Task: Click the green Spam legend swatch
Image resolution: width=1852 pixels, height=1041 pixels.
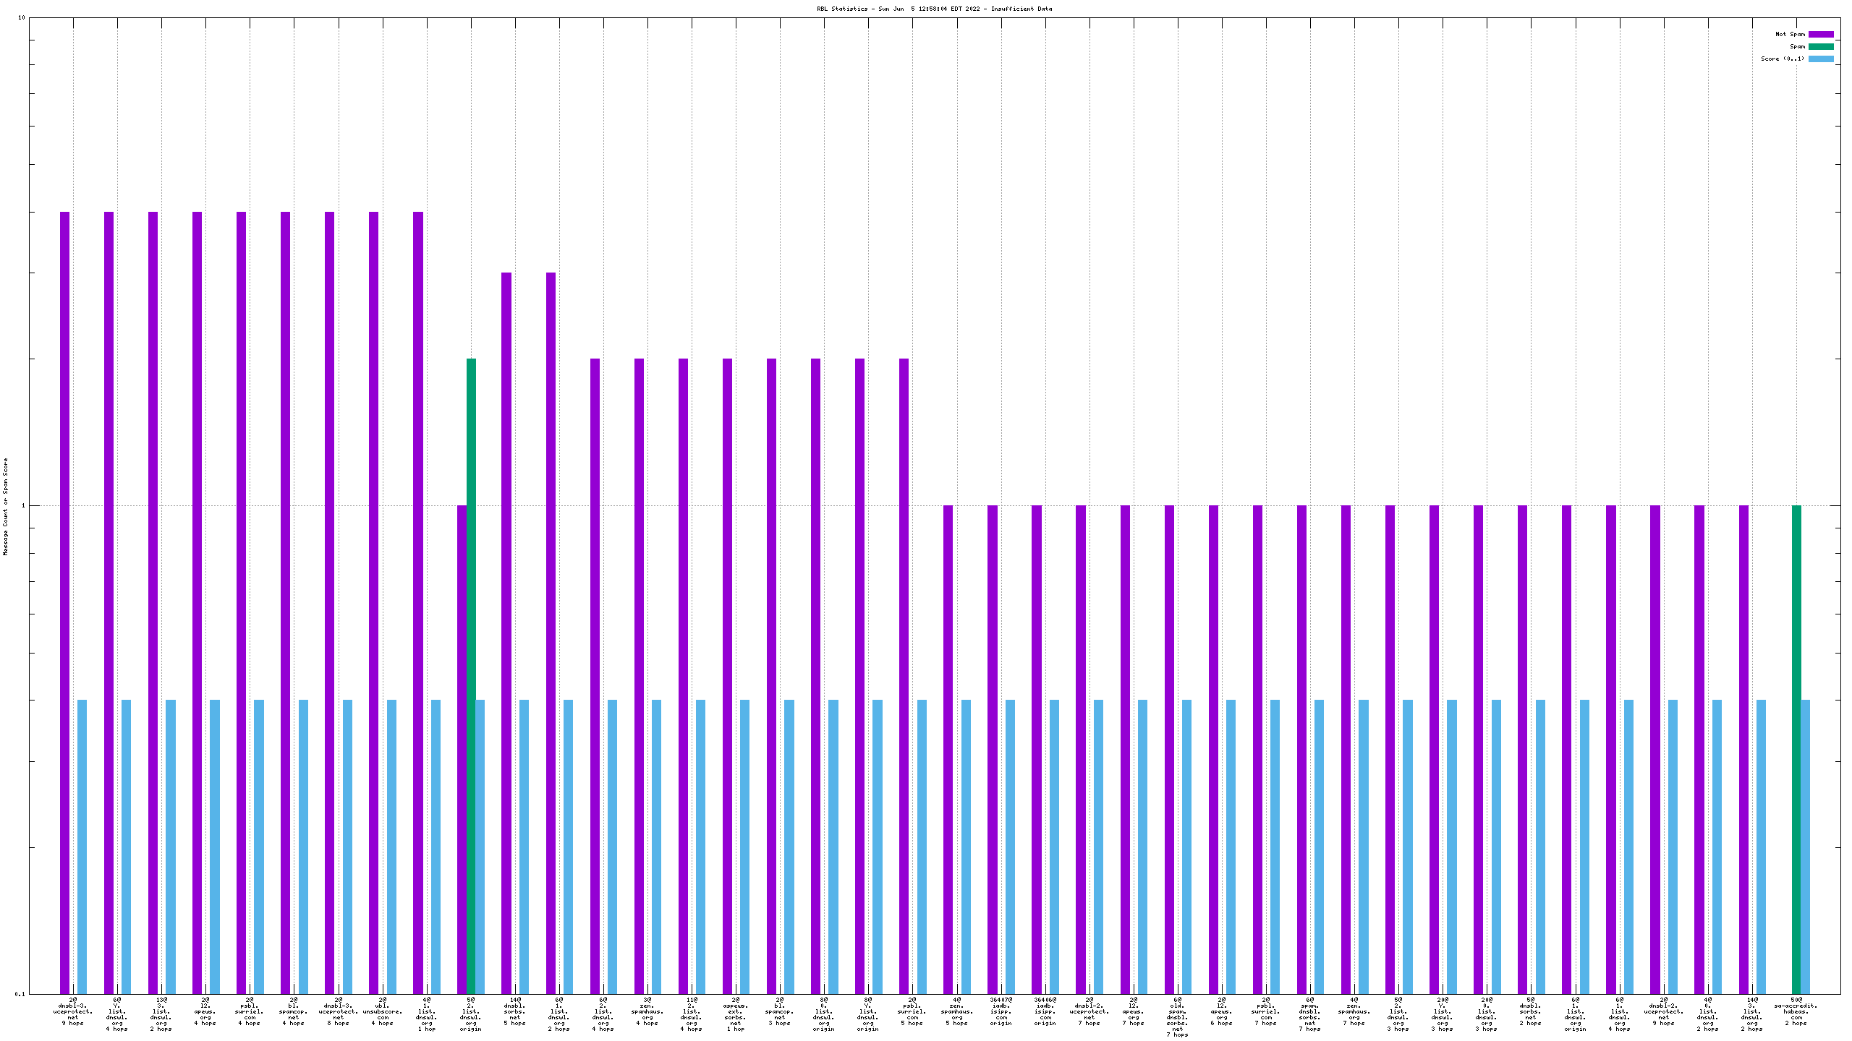Action: tap(1821, 46)
